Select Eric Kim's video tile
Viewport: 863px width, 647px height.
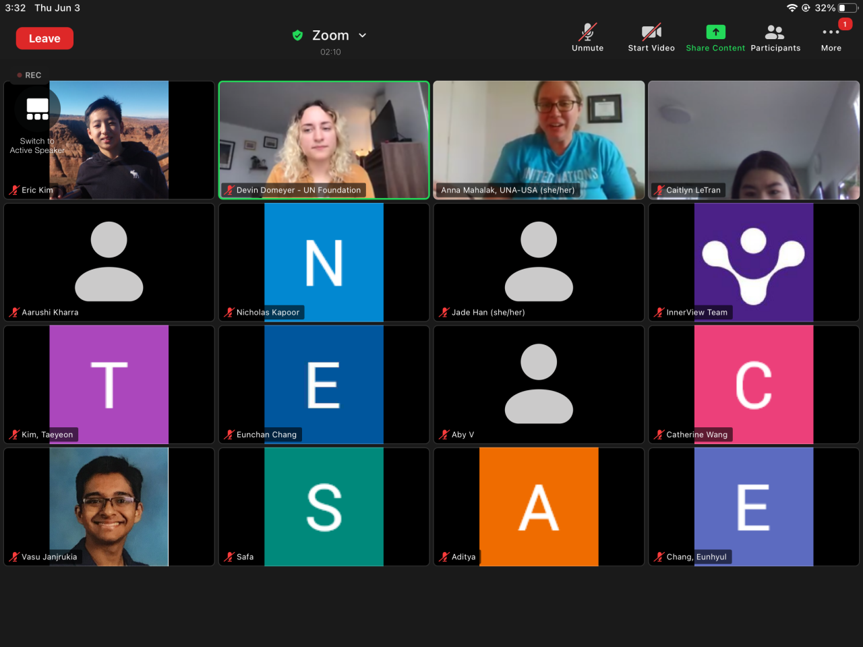point(109,140)
